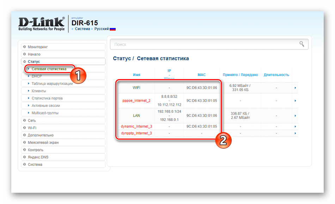The width and height of the screenshot is (335, 204).
Task: Click the LAN connection name
Action: coord(136,115)
